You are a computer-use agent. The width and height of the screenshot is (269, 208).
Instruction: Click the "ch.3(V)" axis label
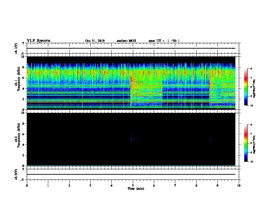[x=16, y=174]
